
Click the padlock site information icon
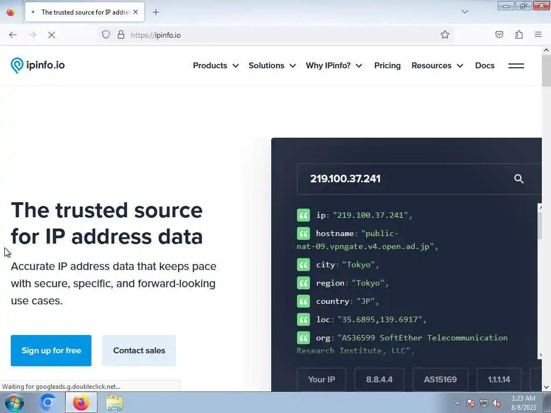point(121,35)
